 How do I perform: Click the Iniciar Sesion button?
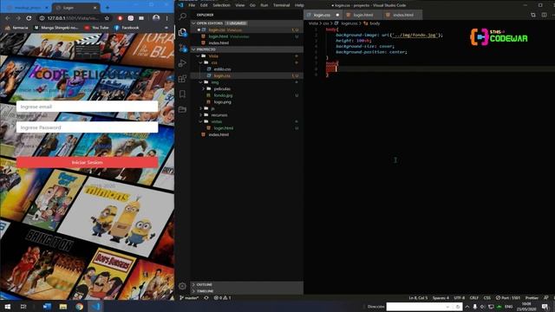pyautogui.click(x=87, y=162)
